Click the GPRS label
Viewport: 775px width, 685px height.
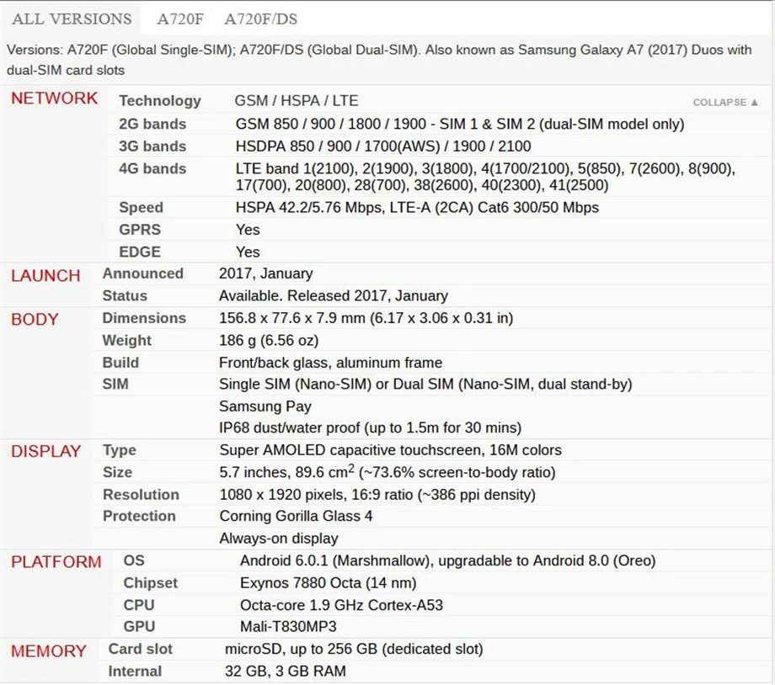140,230
